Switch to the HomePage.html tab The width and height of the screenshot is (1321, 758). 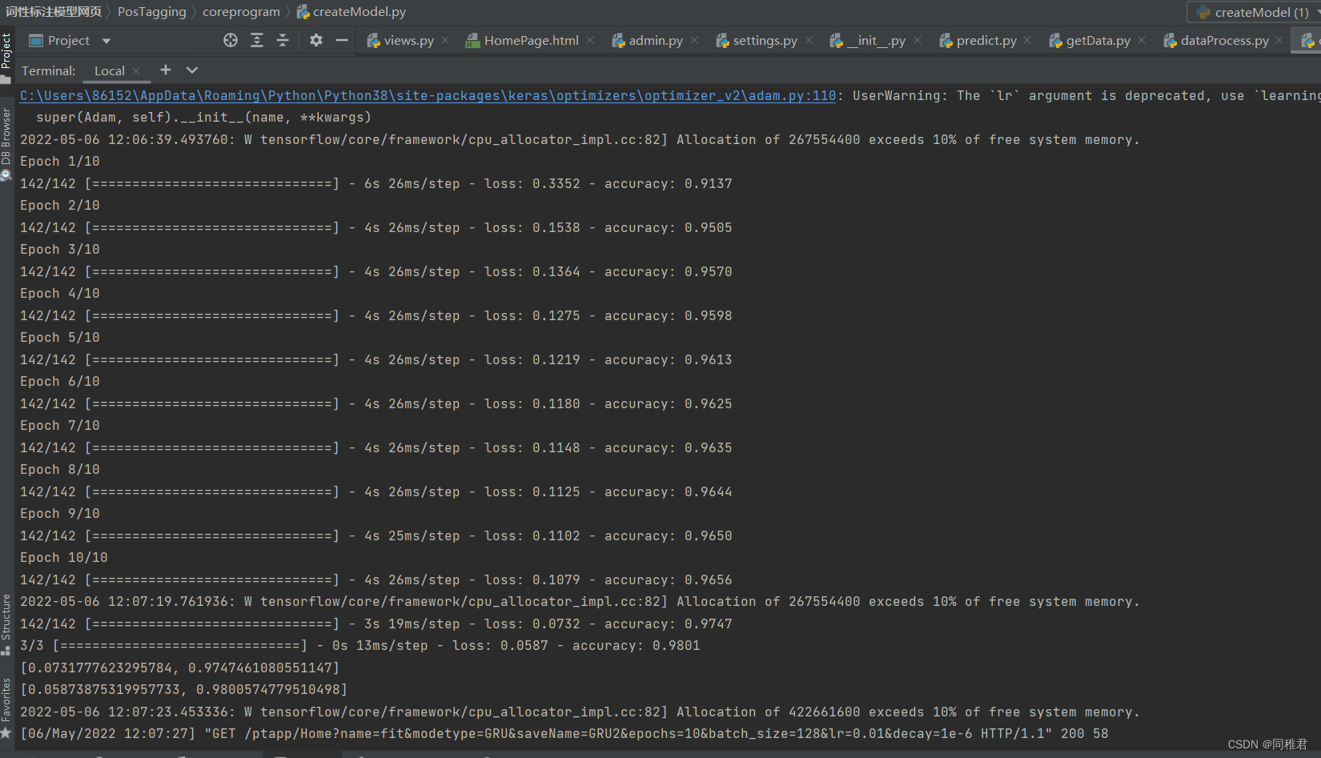click(x=522, y=40)
